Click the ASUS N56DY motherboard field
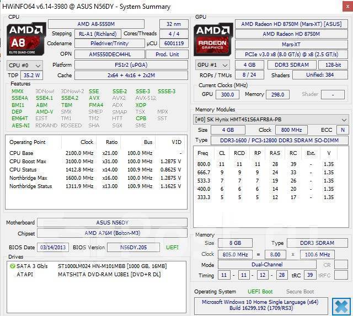 (111, 223)
